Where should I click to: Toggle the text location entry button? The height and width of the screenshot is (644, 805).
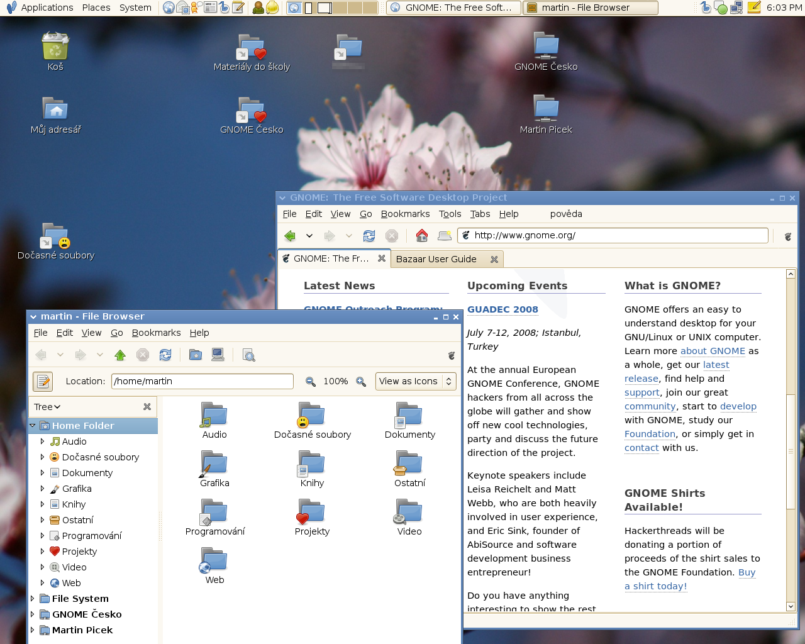pos(43,382)
